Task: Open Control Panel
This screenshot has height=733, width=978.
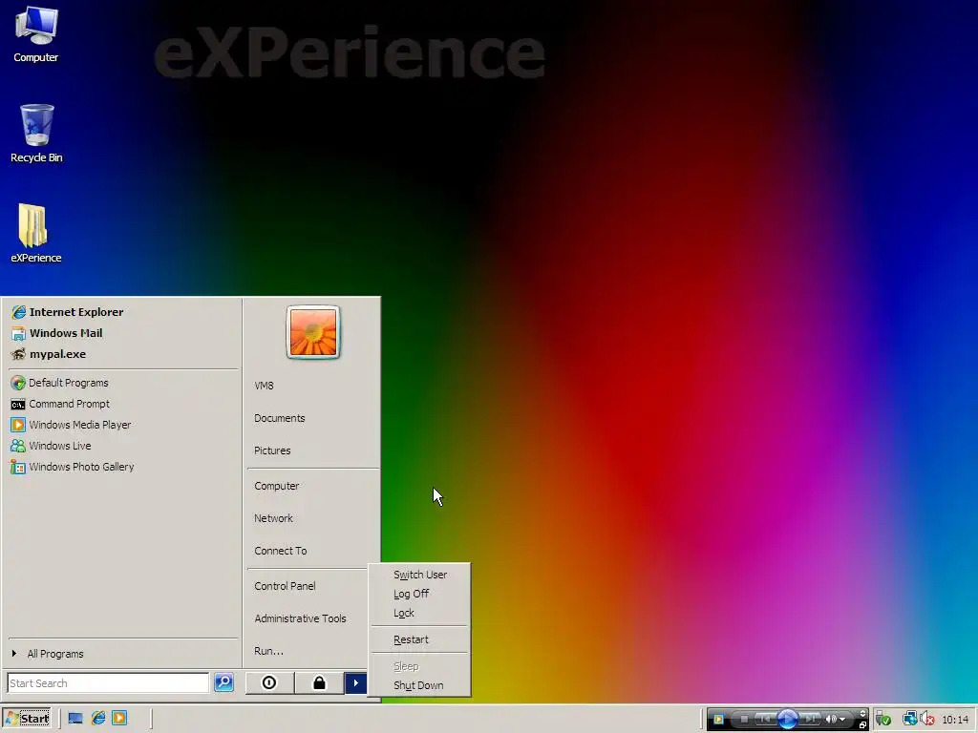Action: click(x=285, y=586)
